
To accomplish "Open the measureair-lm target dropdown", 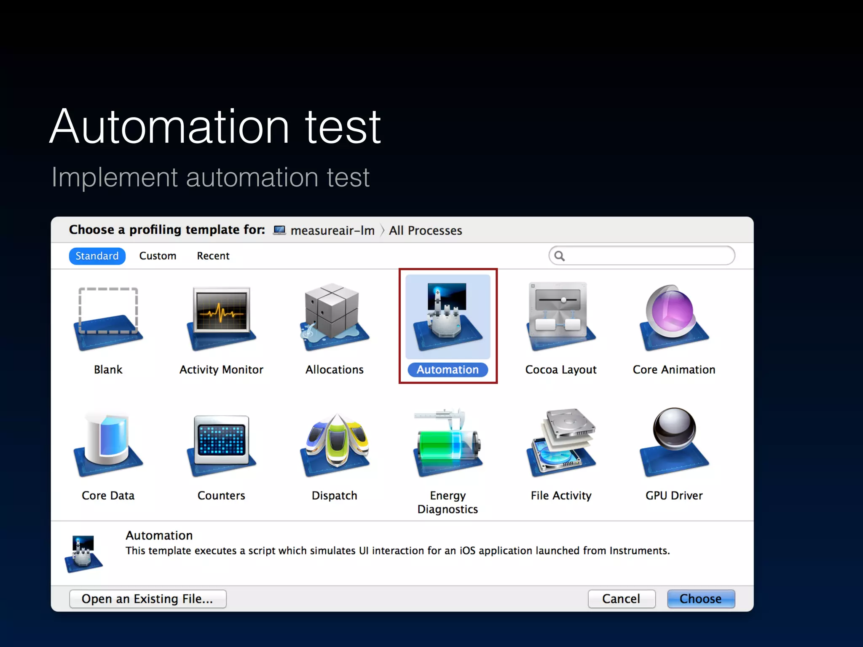I will (x=324, y=230).
